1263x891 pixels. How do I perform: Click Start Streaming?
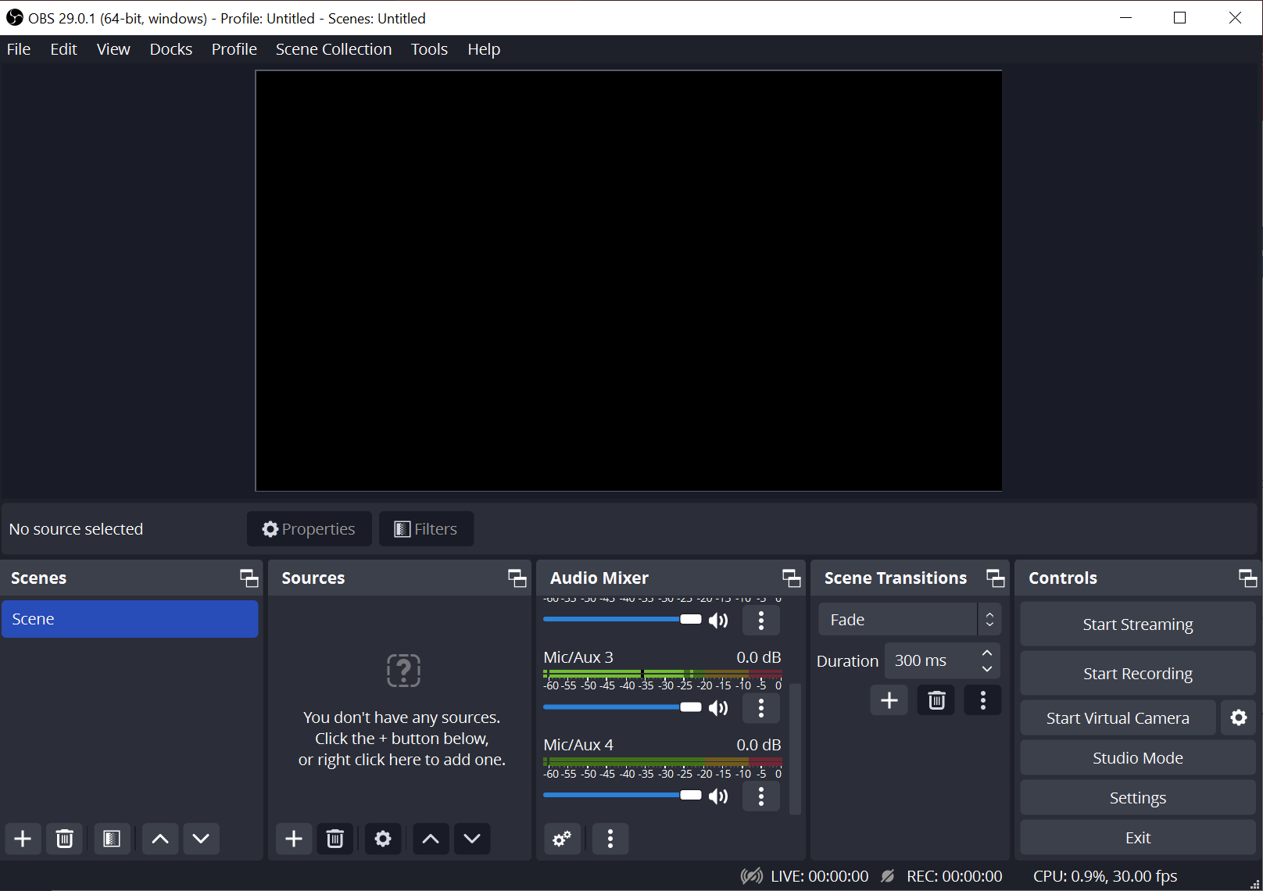pos(1138,624)
